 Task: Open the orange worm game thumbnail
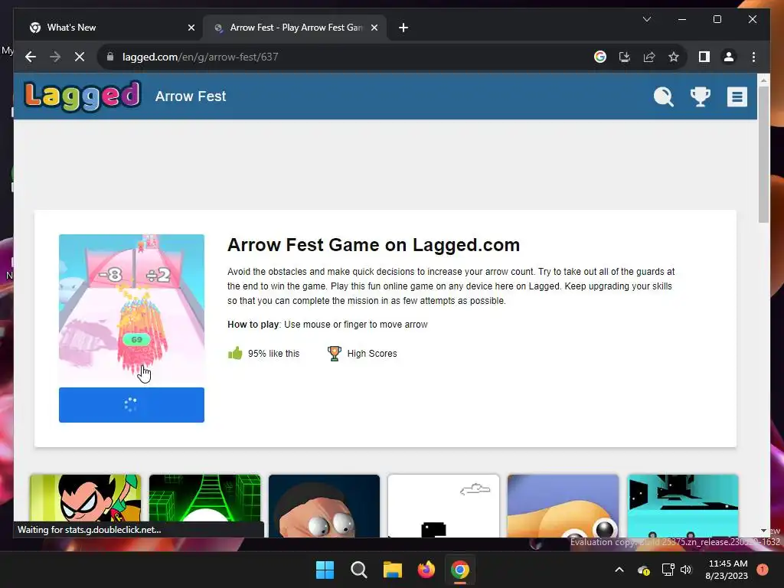563,505
